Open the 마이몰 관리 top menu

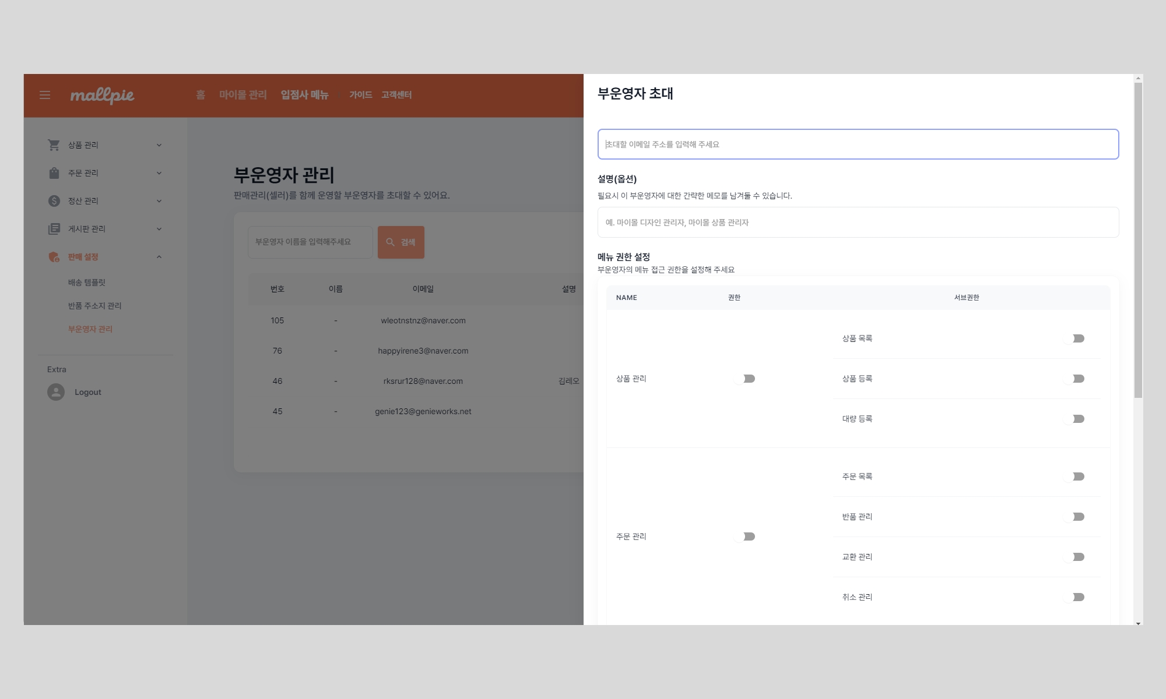pos(243,95)
